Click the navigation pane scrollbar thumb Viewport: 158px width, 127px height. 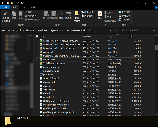pos(32,86)
